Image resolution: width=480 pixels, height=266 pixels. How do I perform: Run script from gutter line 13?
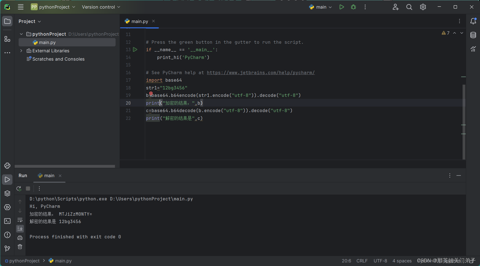pos(135,50)
